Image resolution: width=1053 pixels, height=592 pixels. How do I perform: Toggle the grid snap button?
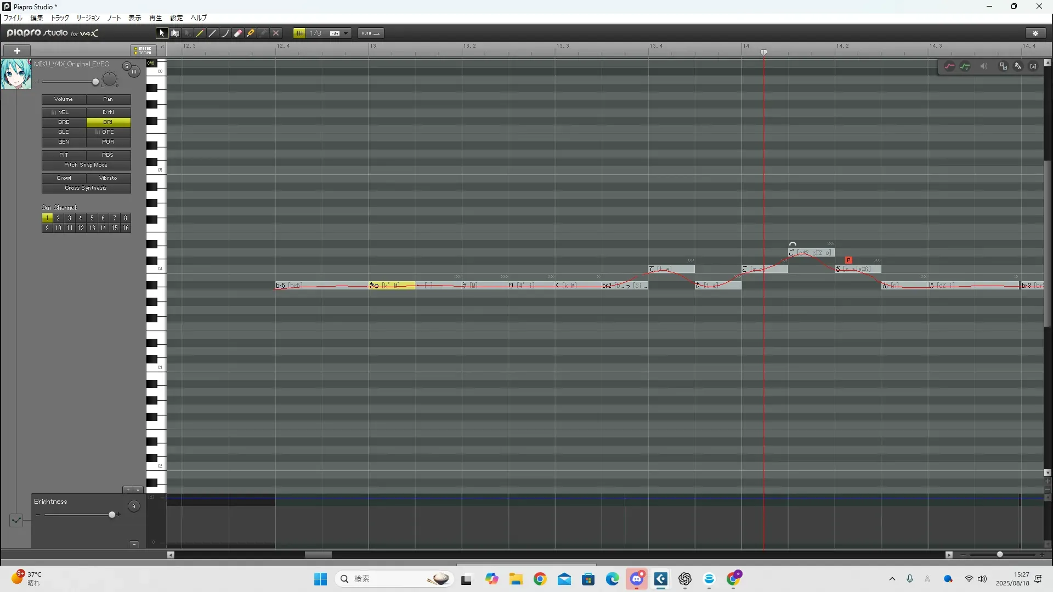[299, 33]
